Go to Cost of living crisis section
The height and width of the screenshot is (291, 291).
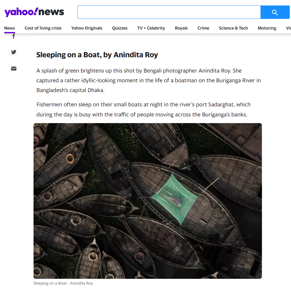(43, 28)
